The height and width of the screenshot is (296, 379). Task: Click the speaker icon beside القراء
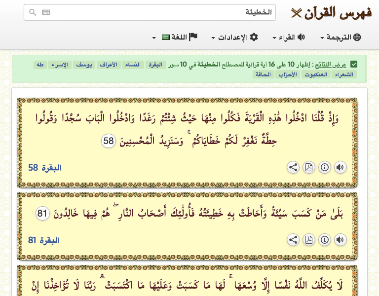click(301, 37)
